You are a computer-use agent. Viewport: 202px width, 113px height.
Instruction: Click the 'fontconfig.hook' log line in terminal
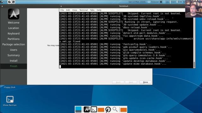(x=105, y=44)
